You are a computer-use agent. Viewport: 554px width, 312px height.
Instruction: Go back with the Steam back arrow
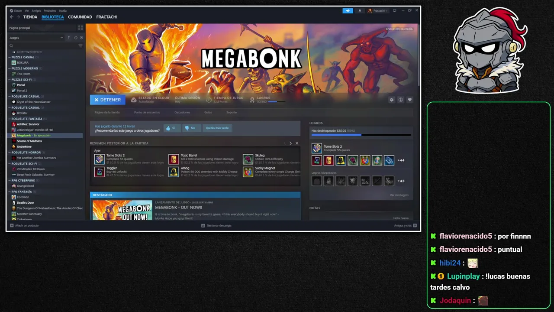[x=12, y=17]
